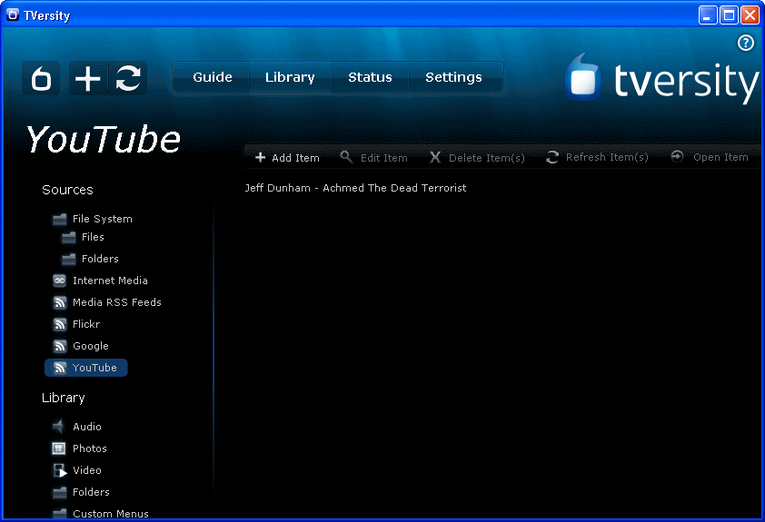Image resolution: width=765 pixels, height=522 pixels.
Task: Maximize the TVersity window
Action: (729, 15)
